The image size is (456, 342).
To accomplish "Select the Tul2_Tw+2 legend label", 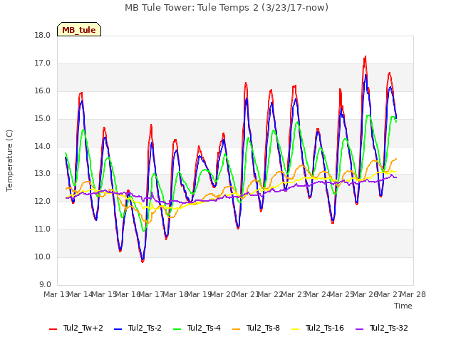I will coord(83,328).
